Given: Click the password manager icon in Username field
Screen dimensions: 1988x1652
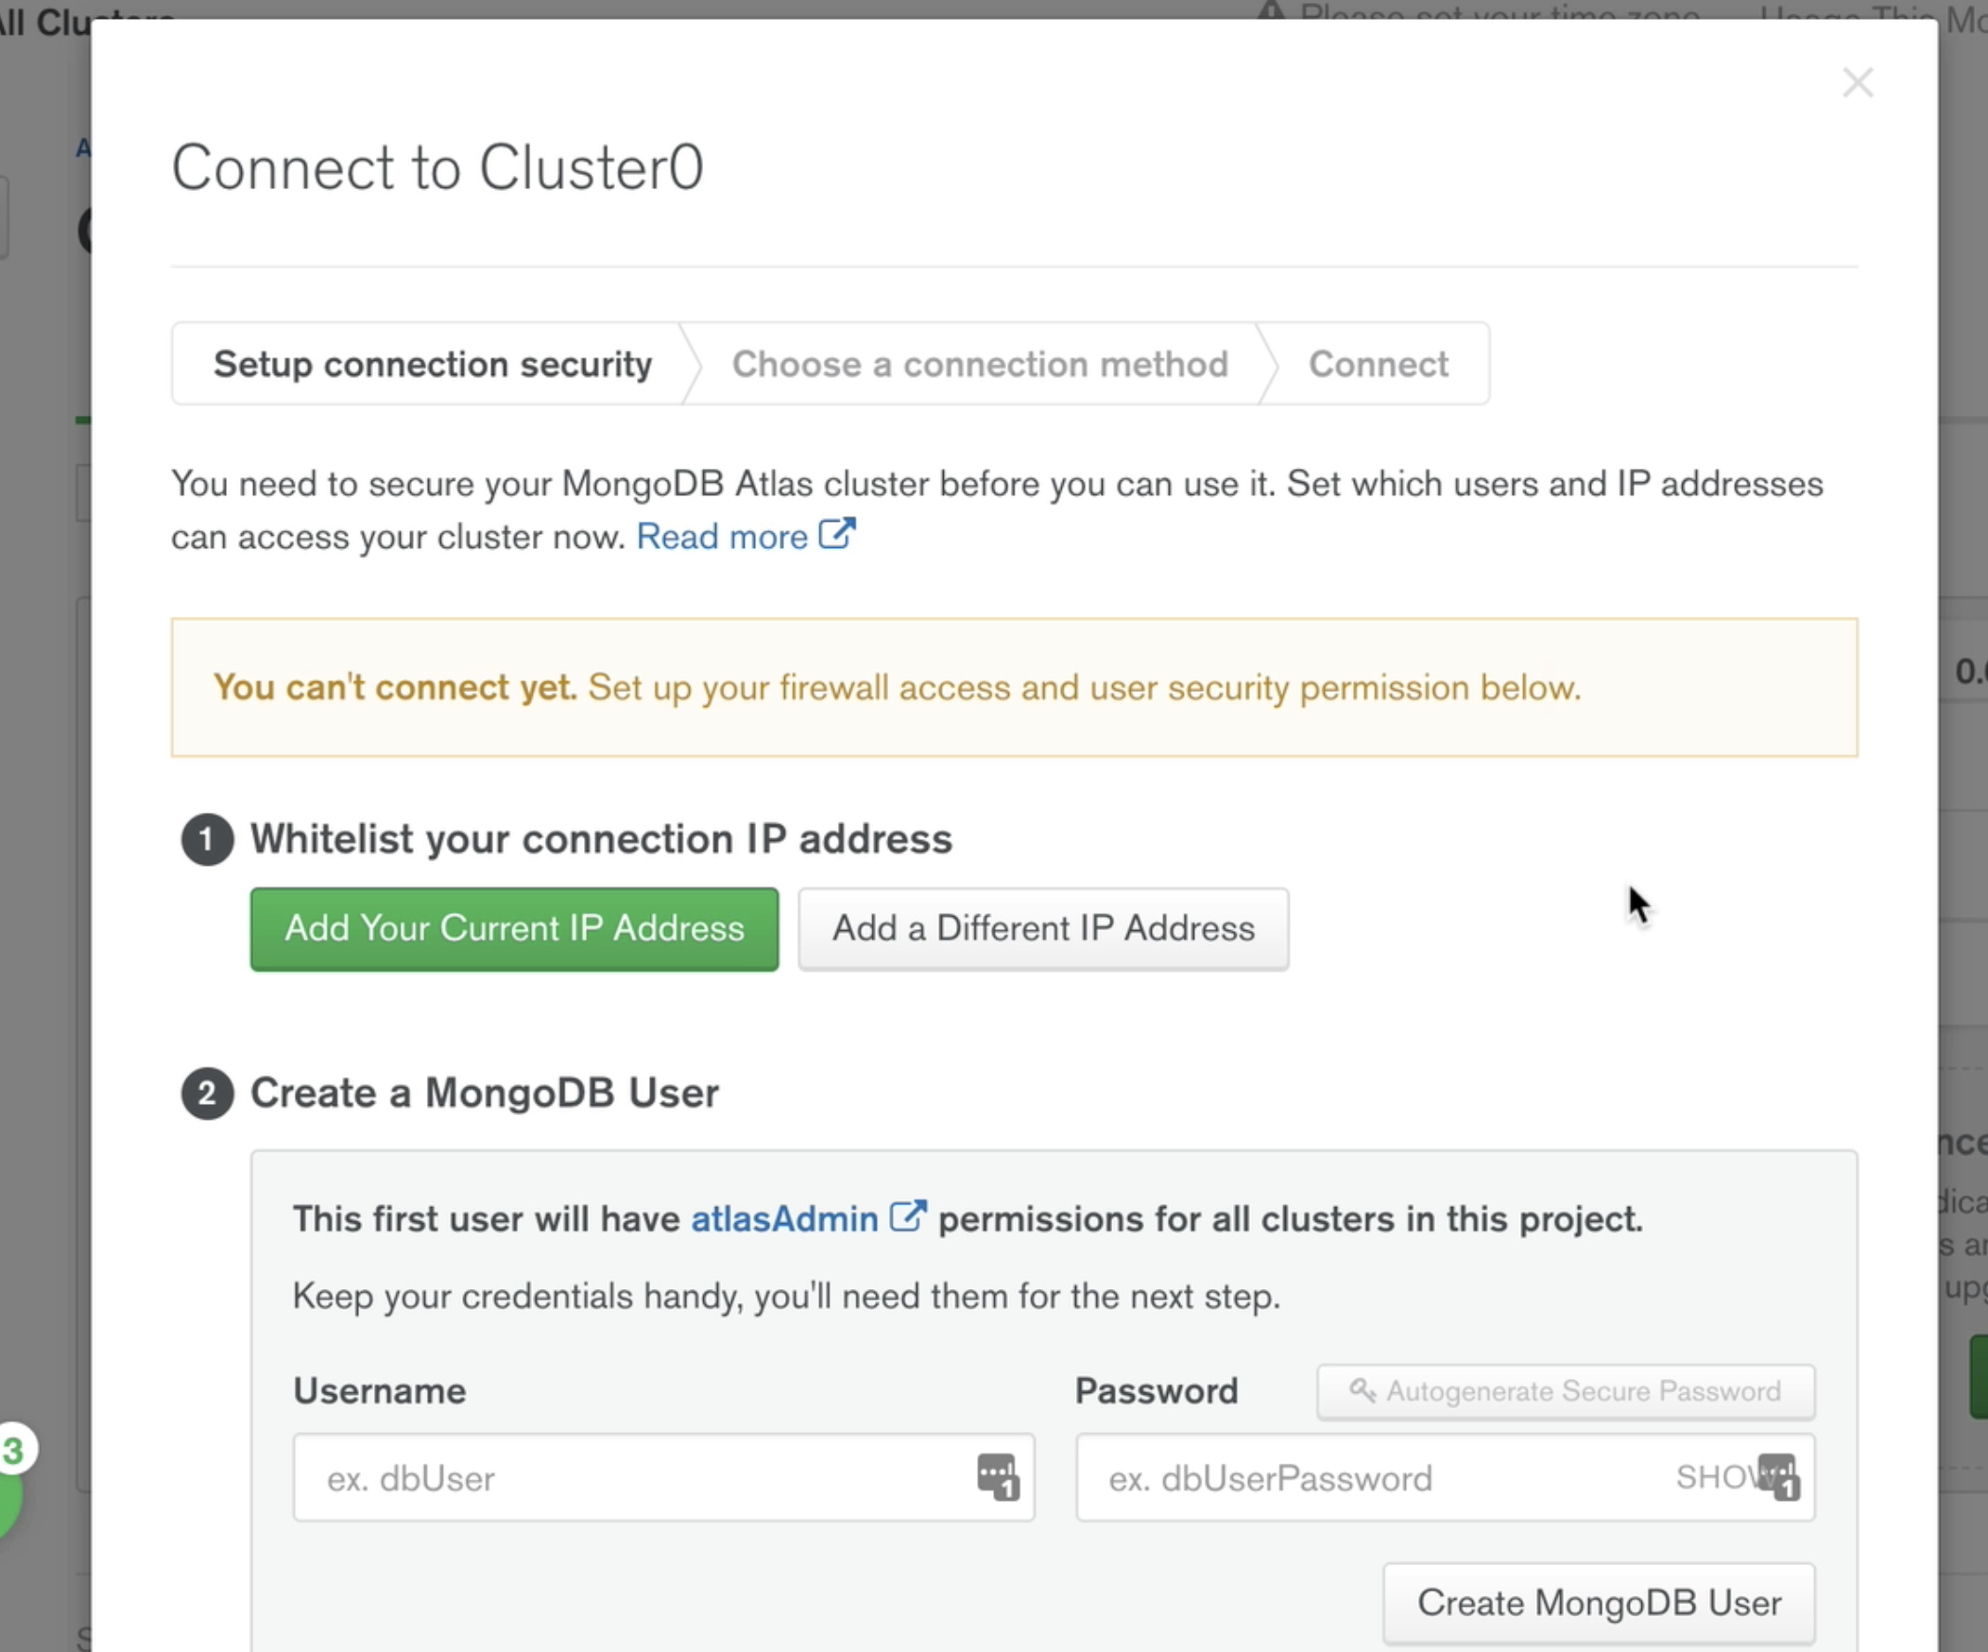Looking at the screenshot, I should tap(998, 1477).
